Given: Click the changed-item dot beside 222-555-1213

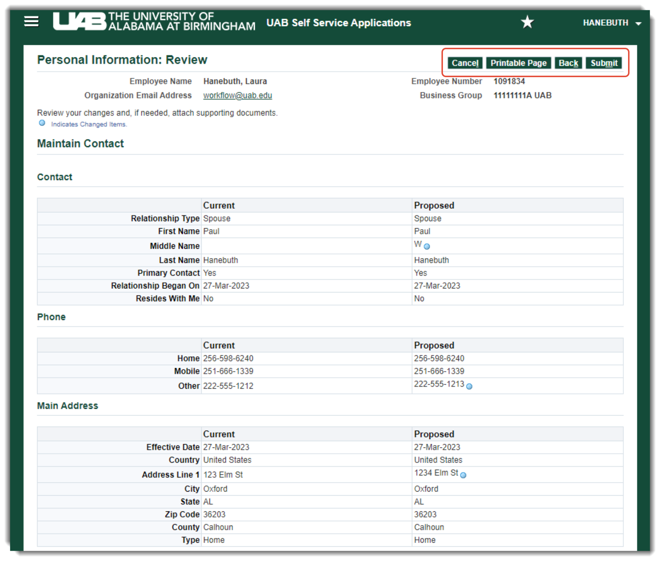Looking at the screenshot, I should point(469,386).
